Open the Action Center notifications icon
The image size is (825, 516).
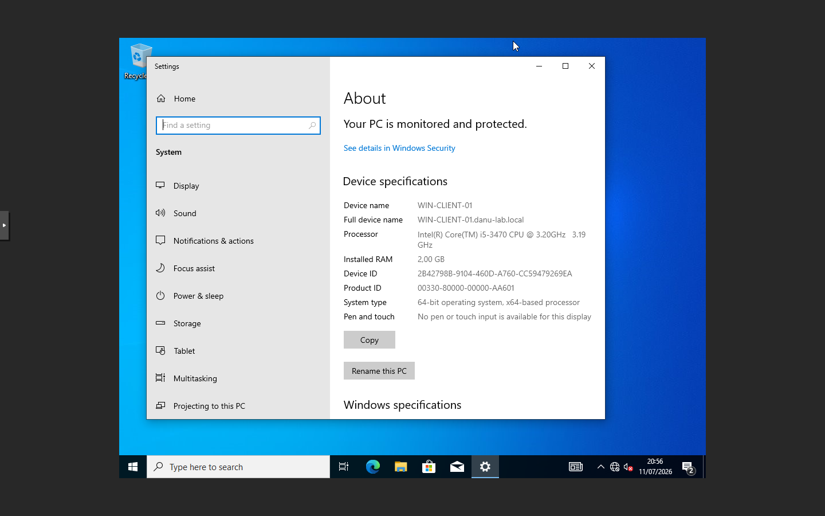pos(688,467)
